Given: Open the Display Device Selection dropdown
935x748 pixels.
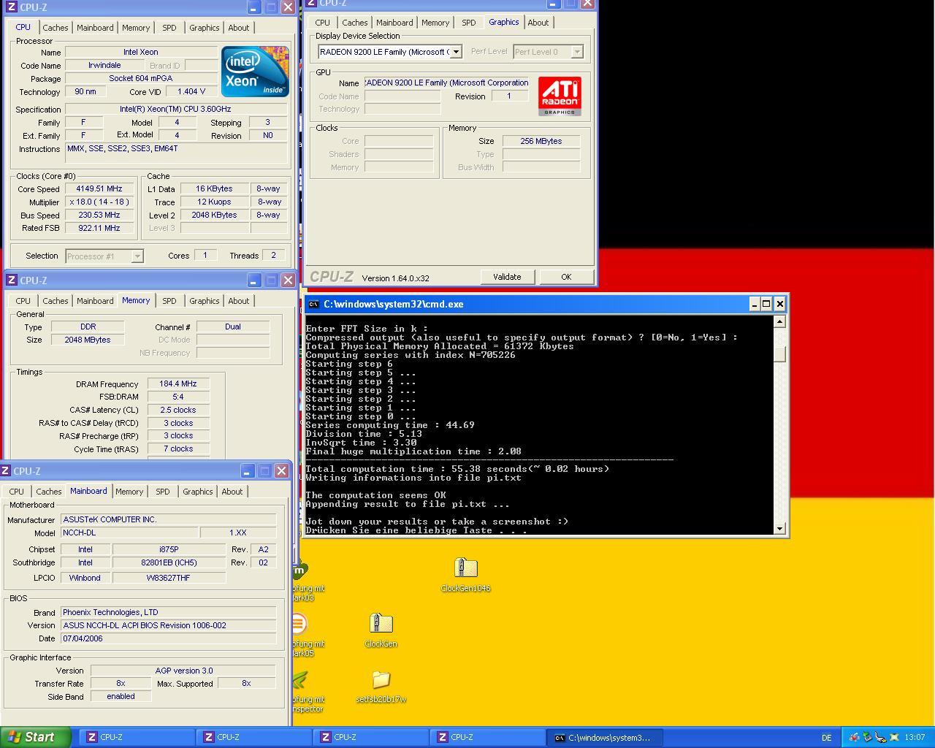Looking at the screenshot, I should point(456,52).
